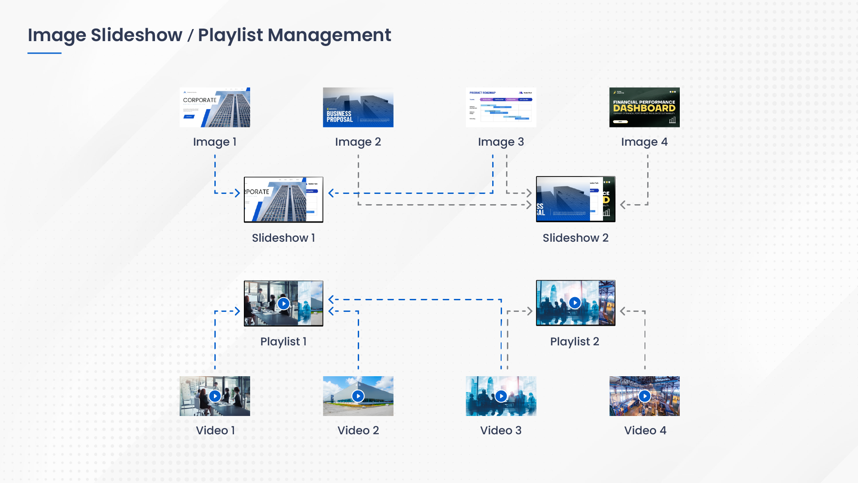Open the Slideshow 2 preview screen
The width and height of the screenshot is (858, 483).
coord(575,198)
